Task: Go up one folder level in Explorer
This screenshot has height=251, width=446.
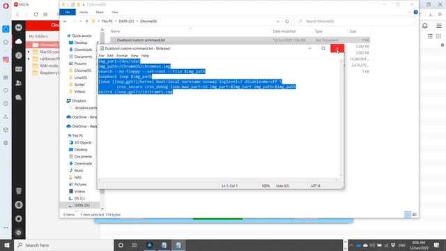Action: click(x=86, y=22)
